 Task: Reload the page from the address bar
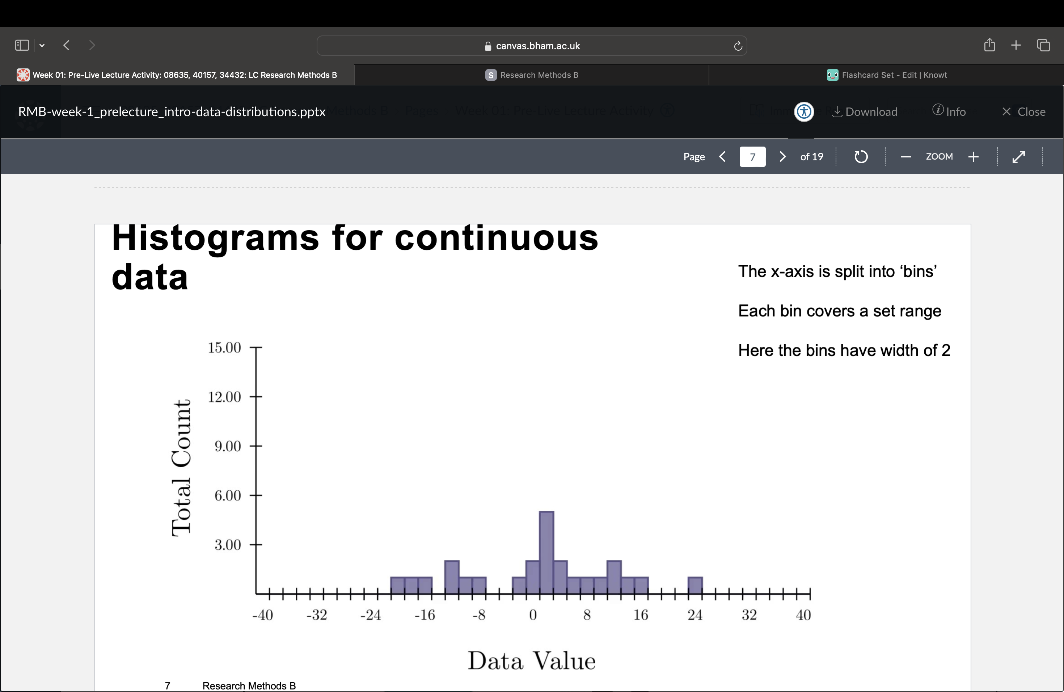[x=738, y=46]
